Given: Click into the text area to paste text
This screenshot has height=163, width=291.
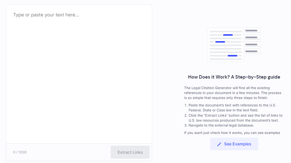Looking at the screenshot, I should click(79, 74).
